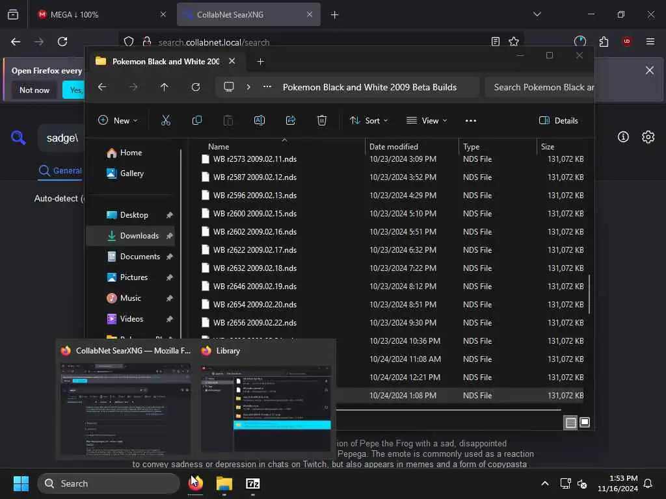Click the Delete trash icon in Explorer toolbar
This screenshot has height=499, width=666.
pyautogui.click(x=322, y=120)
